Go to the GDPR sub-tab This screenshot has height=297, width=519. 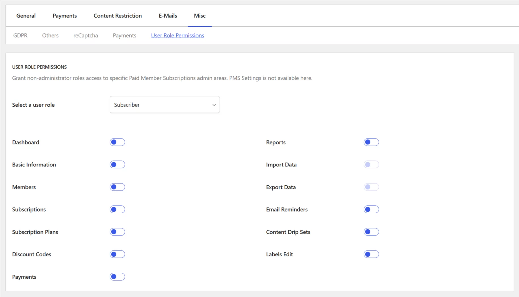pyautogui.click(x=20, y=35)
